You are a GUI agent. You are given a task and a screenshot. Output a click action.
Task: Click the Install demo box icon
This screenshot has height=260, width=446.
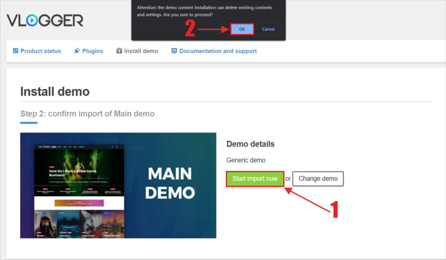119,51
